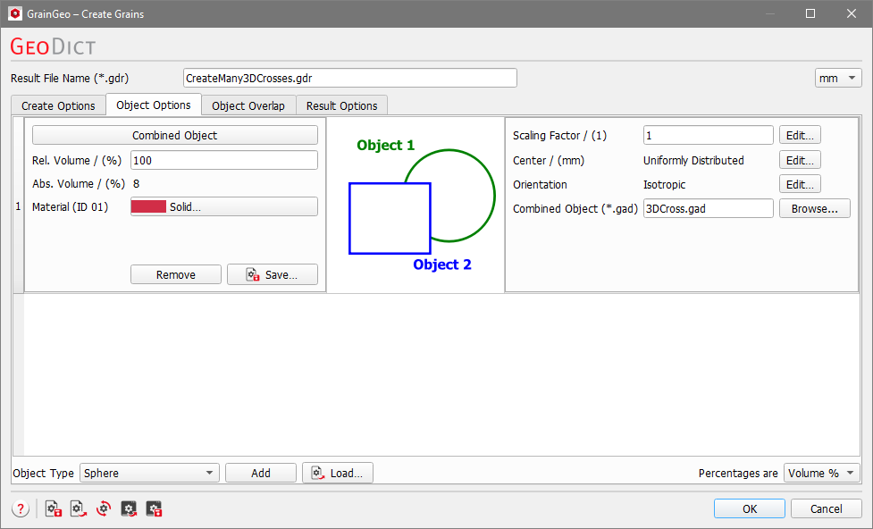Image resolution: width=873 pixels, height=529 pixels.
Task: Click the red Material ID 01 Solid swatch button
Action: pyautogui.click(x=223, y=206)
